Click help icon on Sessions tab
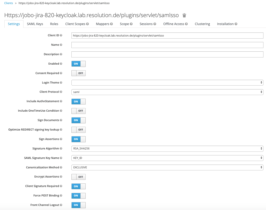 [x=155, y=24]
